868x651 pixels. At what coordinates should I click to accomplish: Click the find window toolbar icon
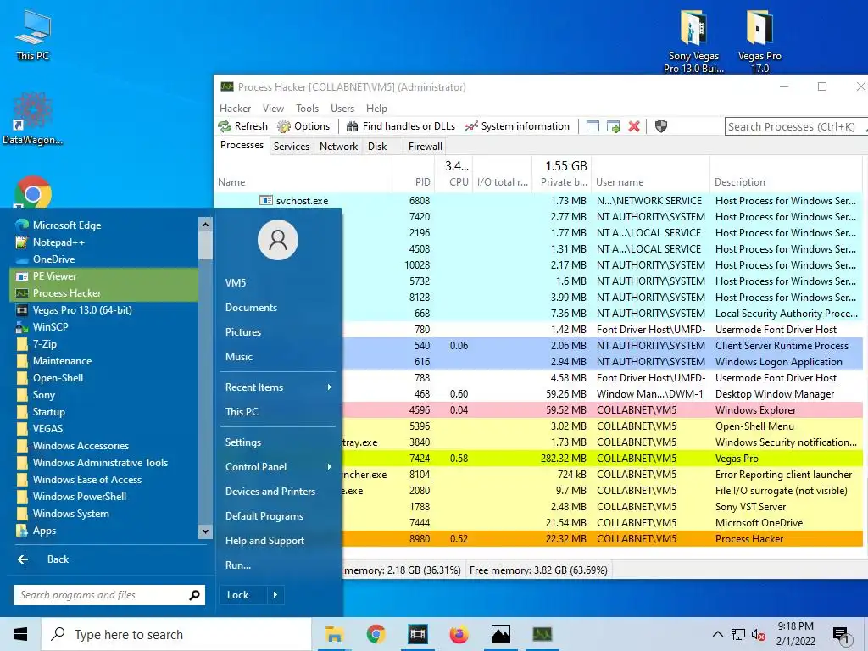tap(593, 126)
